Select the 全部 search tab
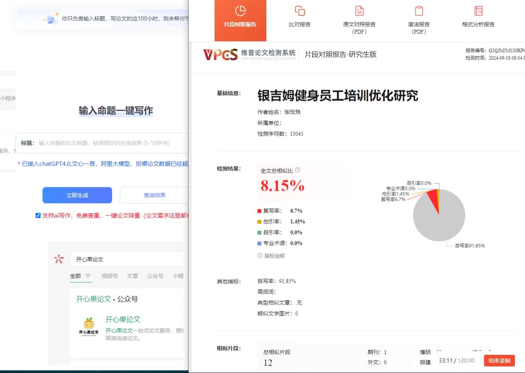 pos(75,276)
